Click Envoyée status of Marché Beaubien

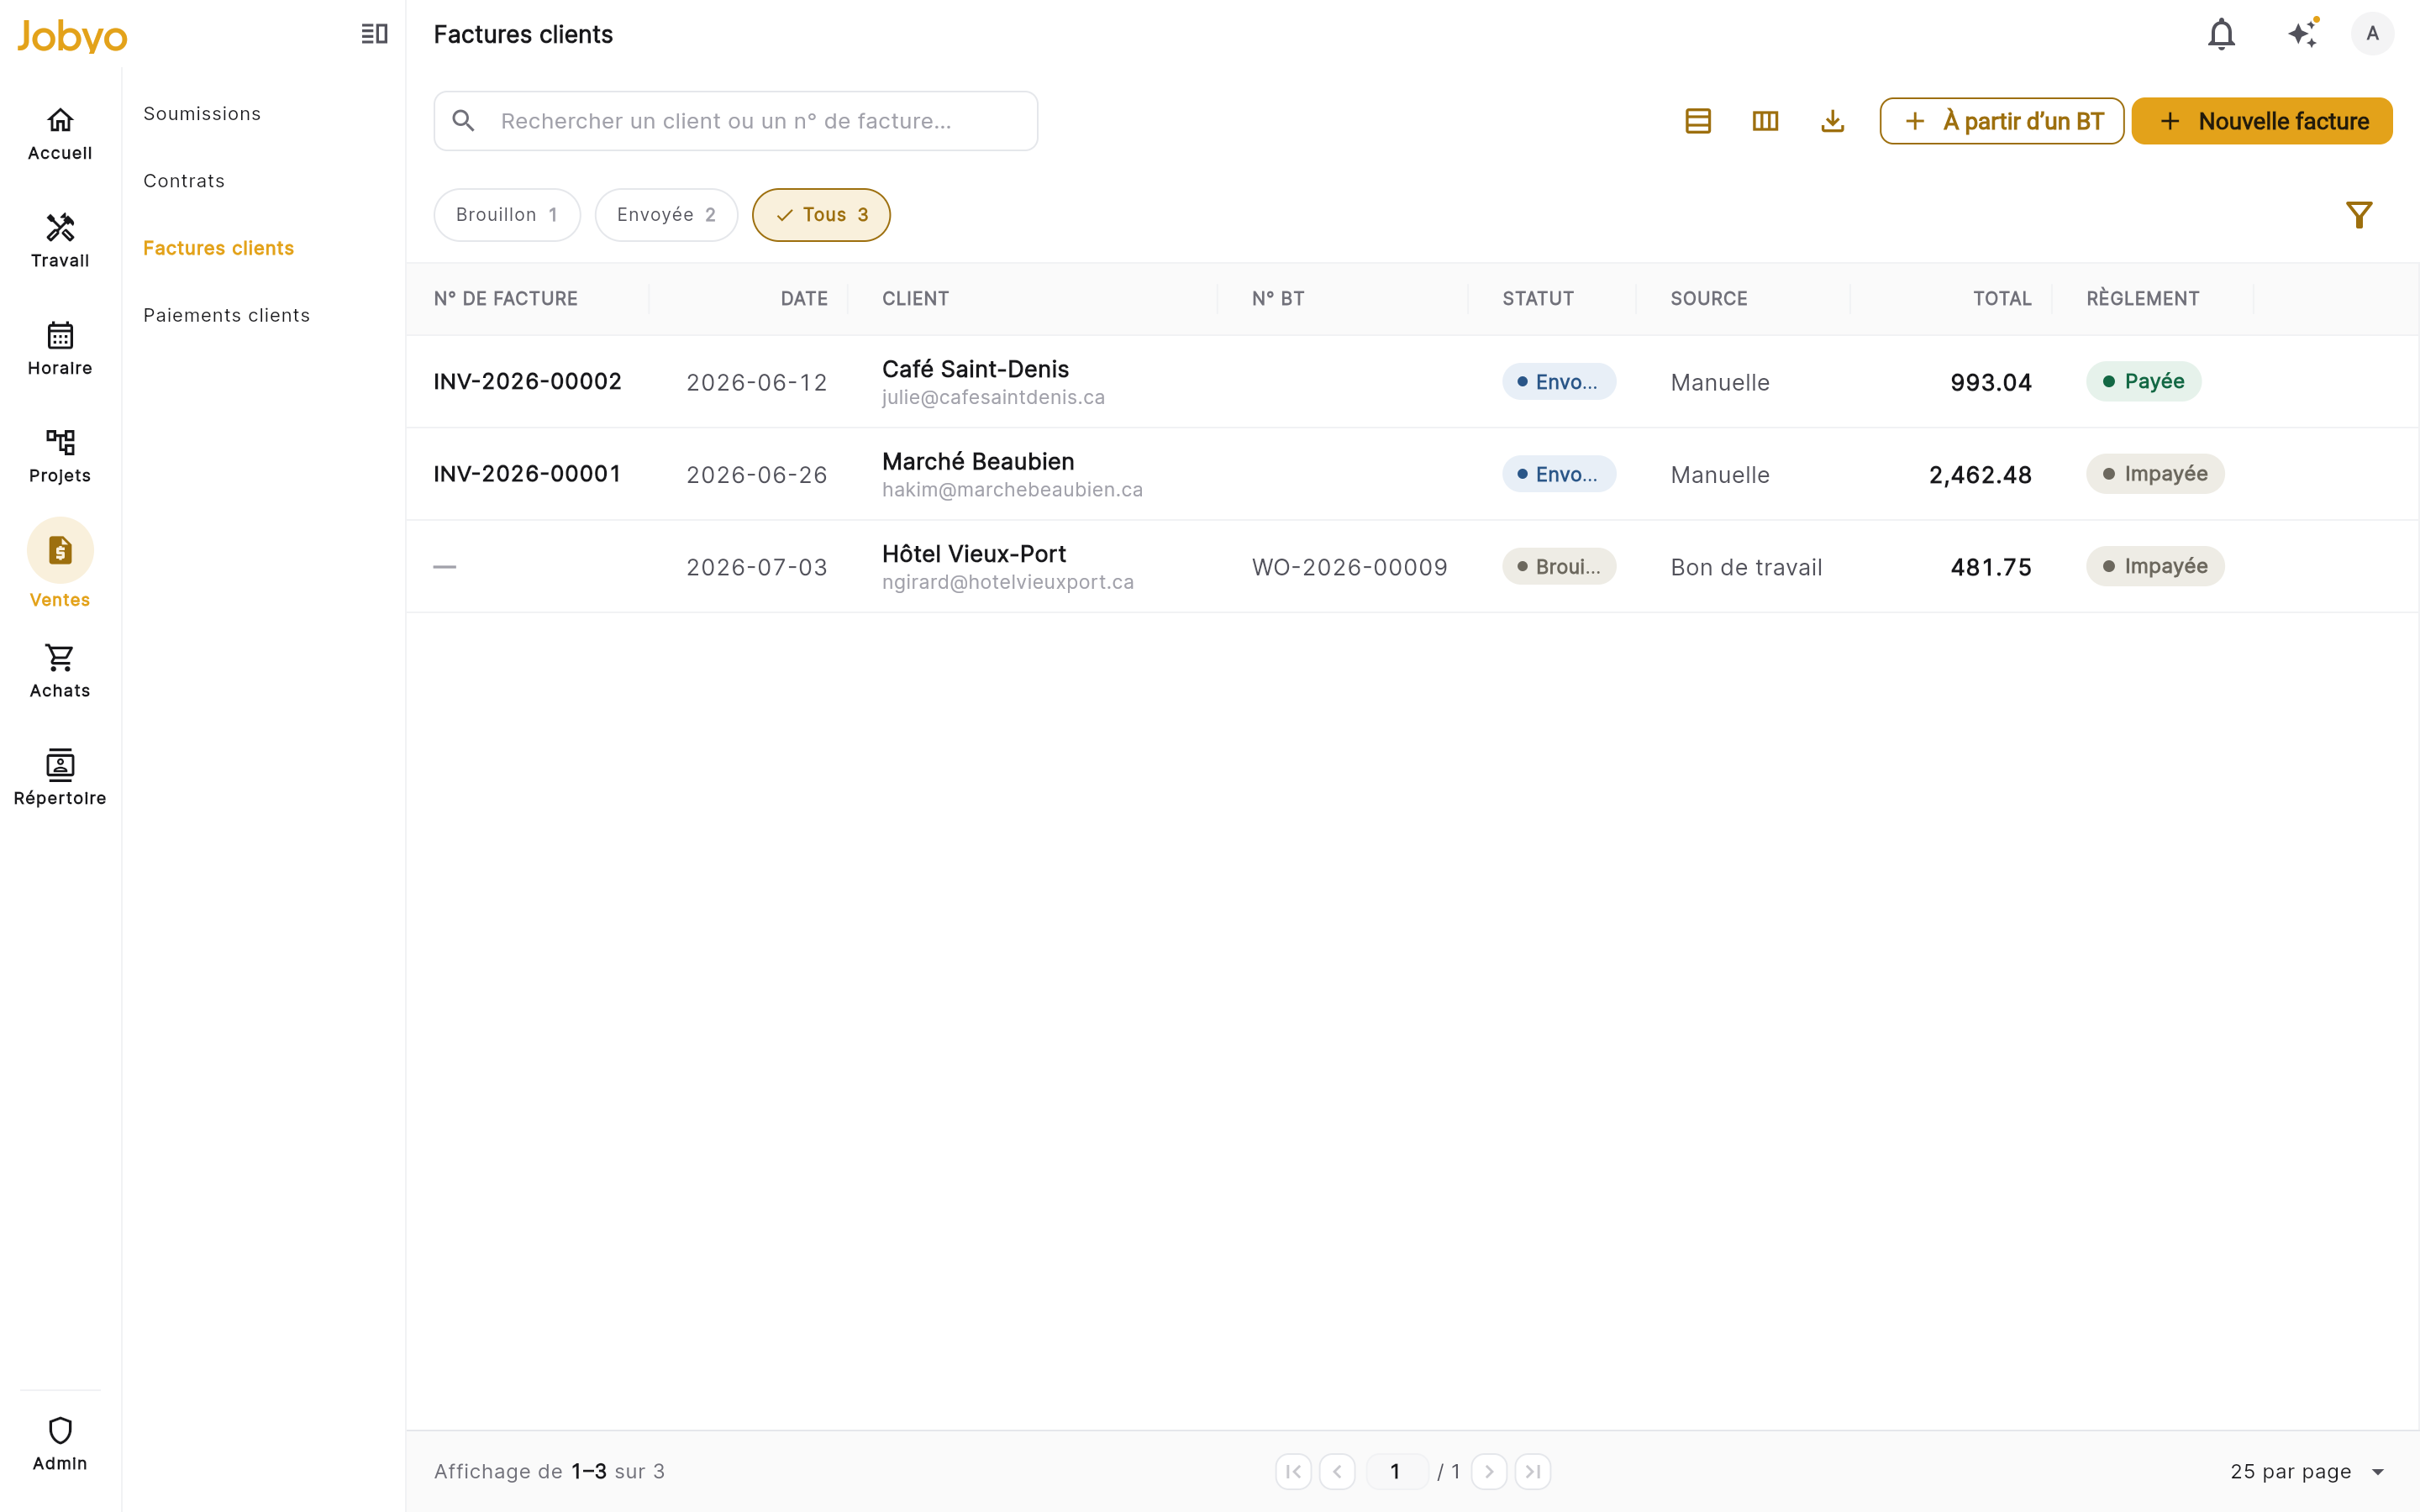point(1558,474)
